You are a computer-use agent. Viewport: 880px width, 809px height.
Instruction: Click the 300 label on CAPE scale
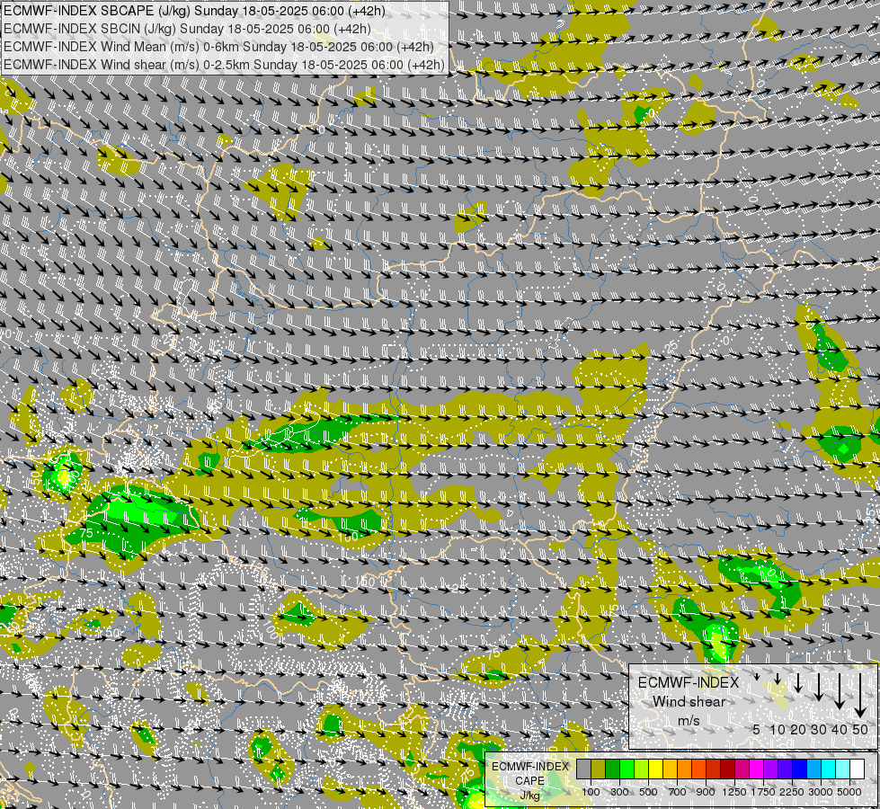[619, 792]
